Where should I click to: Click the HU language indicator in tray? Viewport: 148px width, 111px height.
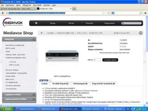point(128,109)
